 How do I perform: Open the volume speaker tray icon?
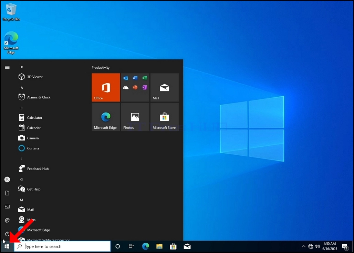[317, 246]
